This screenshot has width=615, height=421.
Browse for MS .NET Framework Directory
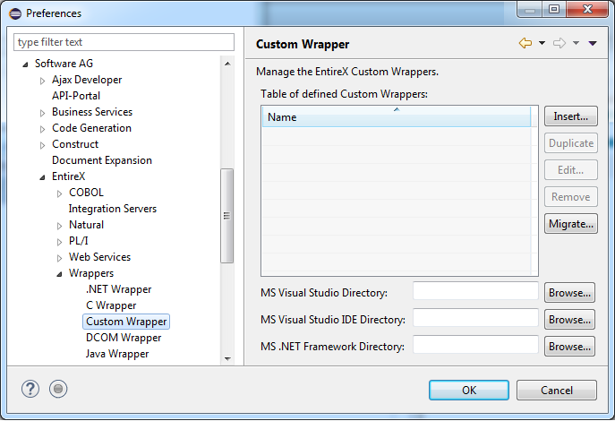point(569,347)
